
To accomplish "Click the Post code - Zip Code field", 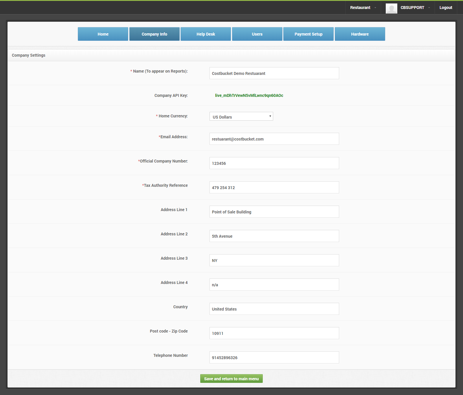I will click(274, 333).
